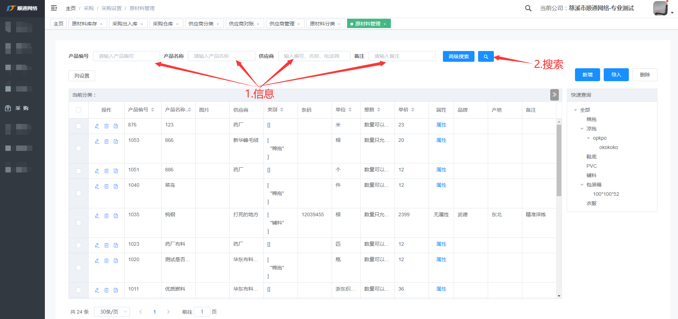
Task: Open the 30条/页 page size dropdown
Action: (112, 312)
